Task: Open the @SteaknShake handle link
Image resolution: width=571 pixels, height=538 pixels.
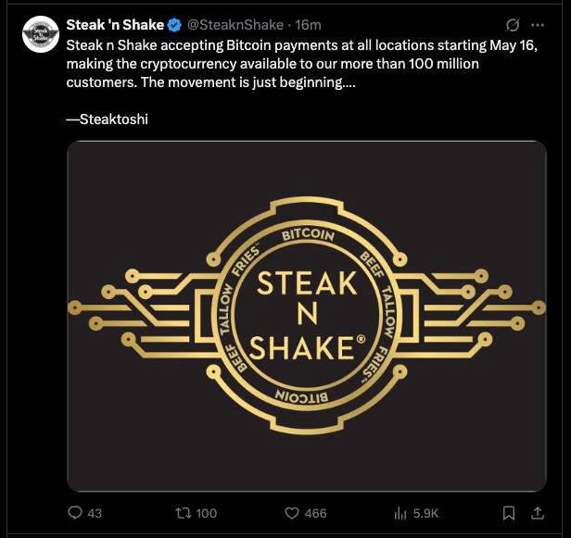Action: (235, 25)
